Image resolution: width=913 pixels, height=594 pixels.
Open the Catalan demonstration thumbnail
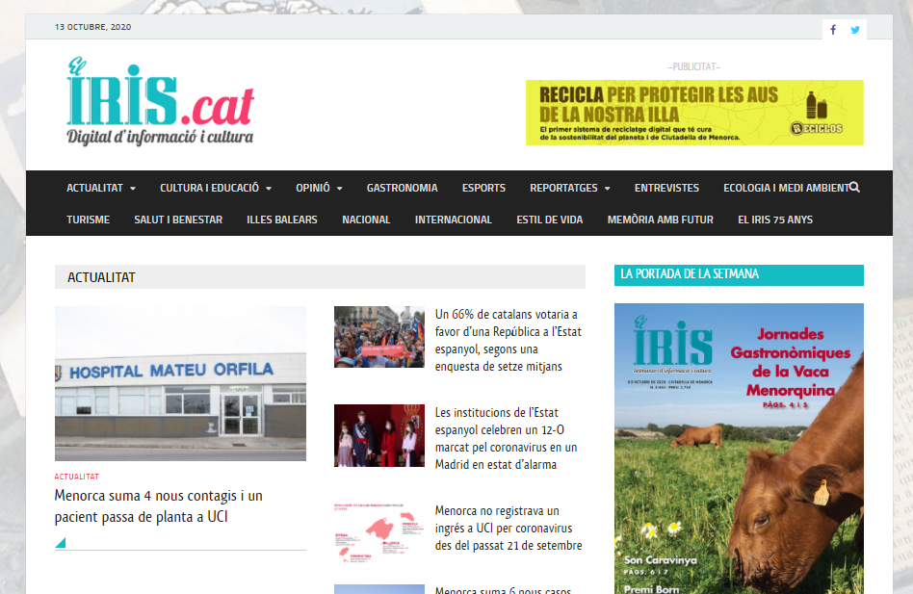pos(379,337)
